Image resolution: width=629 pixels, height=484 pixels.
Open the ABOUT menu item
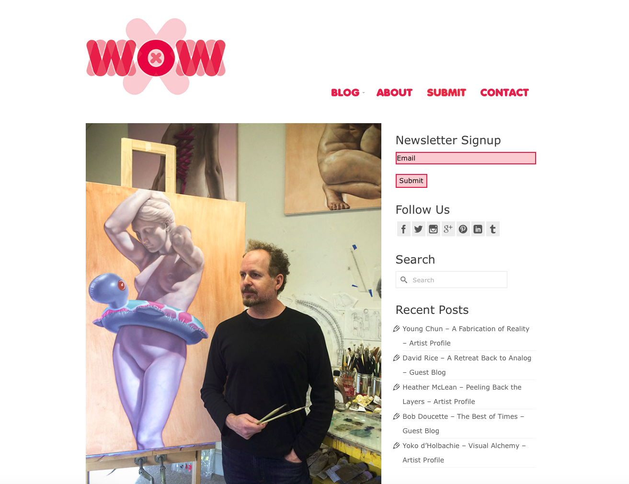[x=394, y=92]
